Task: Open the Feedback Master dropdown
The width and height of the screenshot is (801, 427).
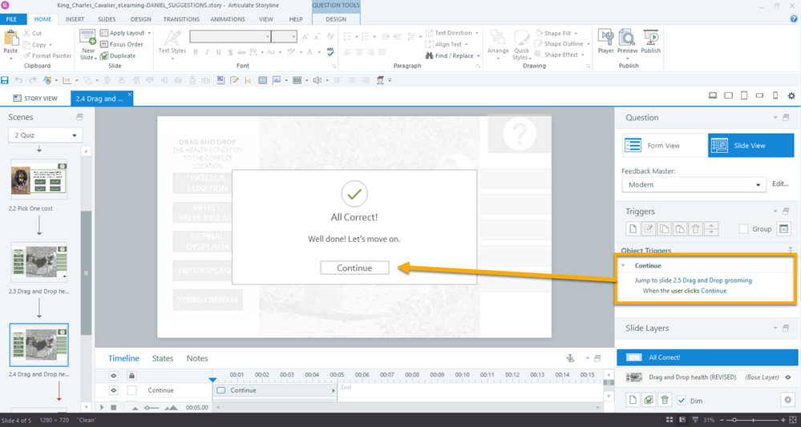Action: 694,185
